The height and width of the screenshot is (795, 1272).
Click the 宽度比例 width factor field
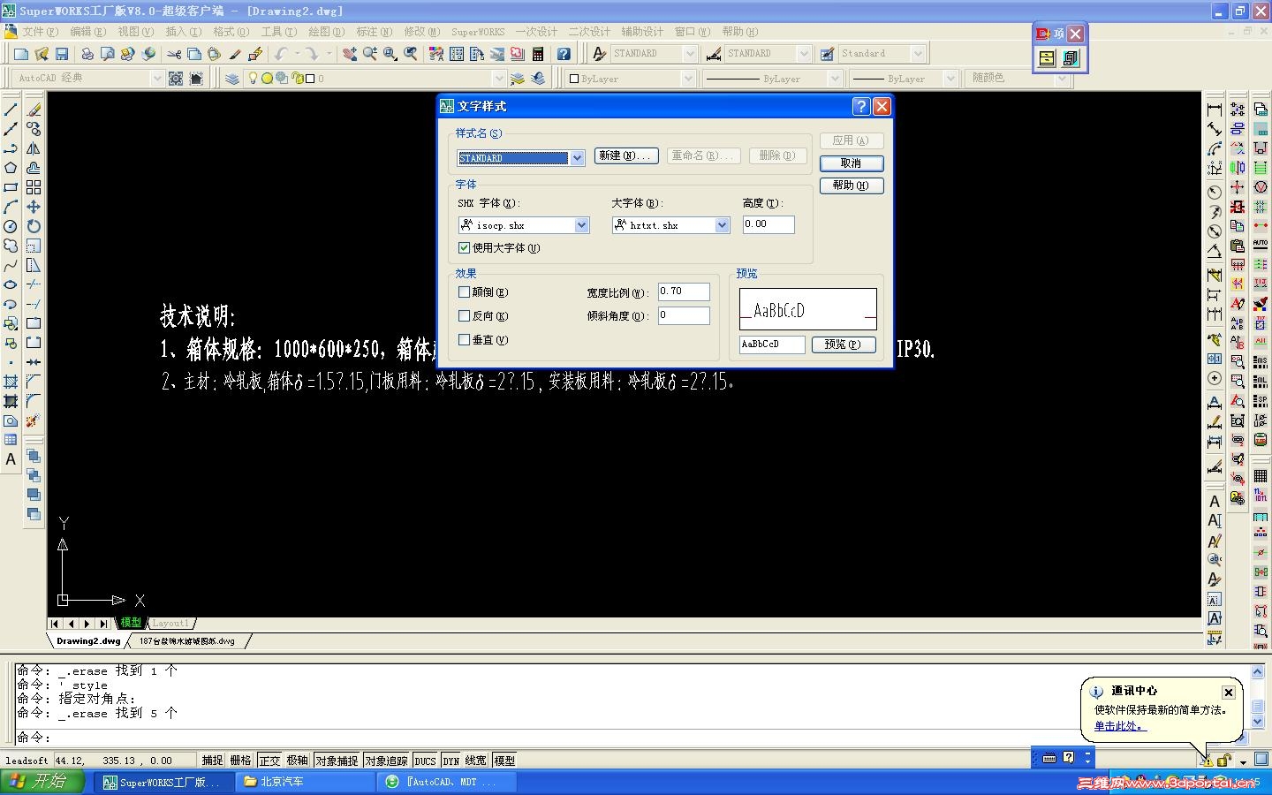tap(684, 291)
